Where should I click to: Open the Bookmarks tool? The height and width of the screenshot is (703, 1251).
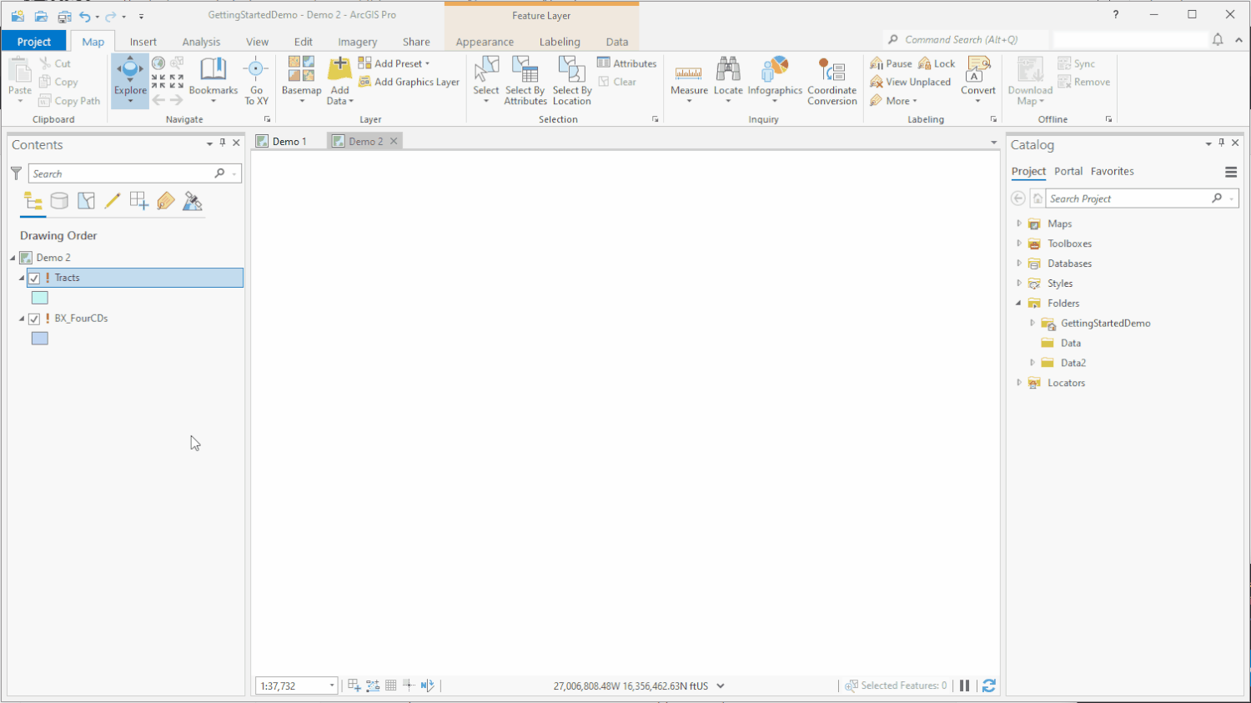(x=213, y=80)
